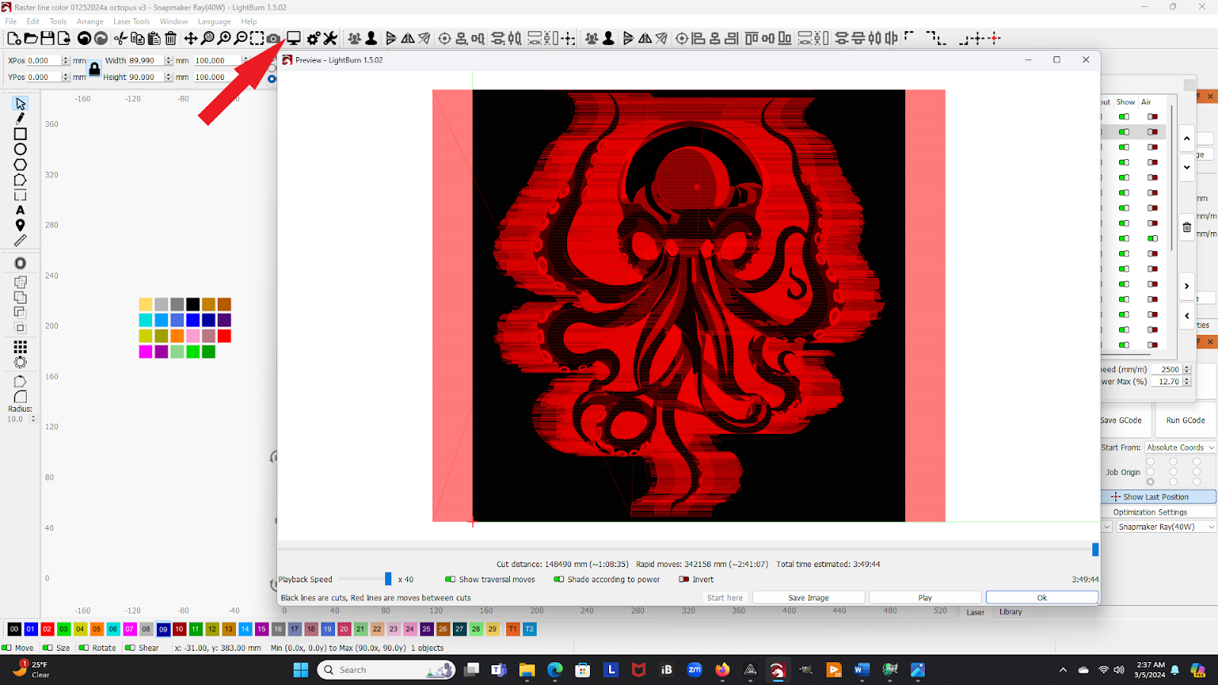Open the Arrange menu
The width and height of the screenshot is (1218, 685).
click(90, 21)
